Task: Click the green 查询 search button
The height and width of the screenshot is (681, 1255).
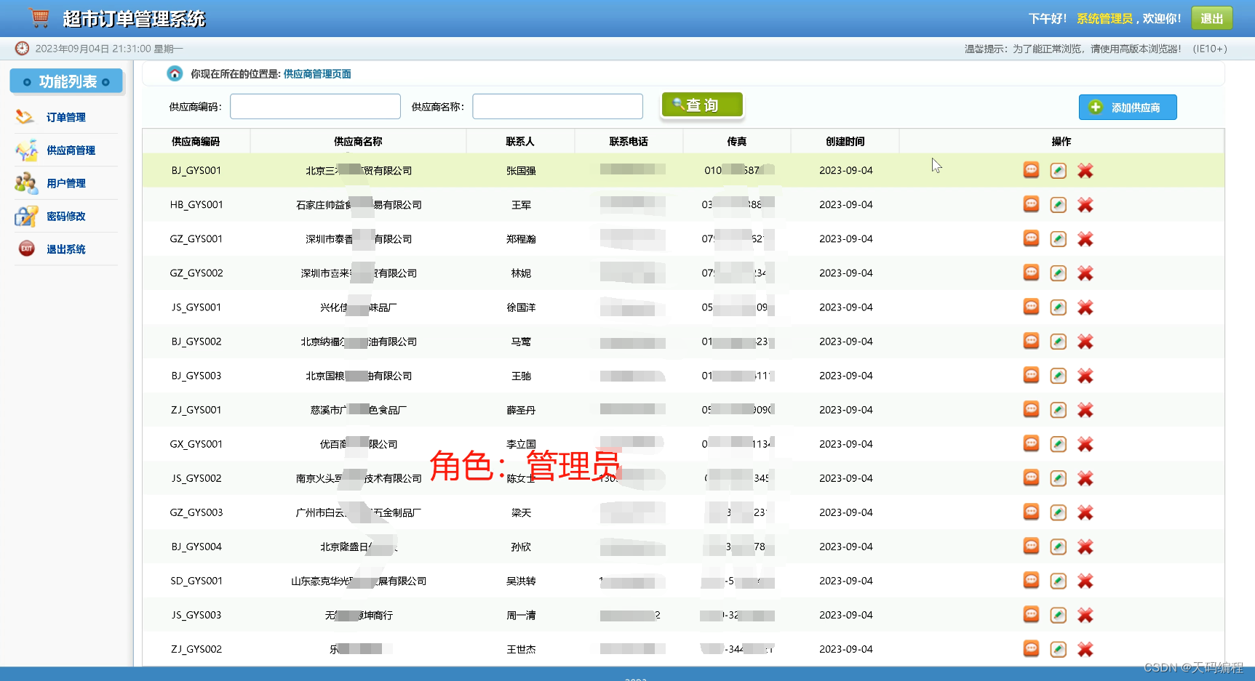Action: [702, 105]
